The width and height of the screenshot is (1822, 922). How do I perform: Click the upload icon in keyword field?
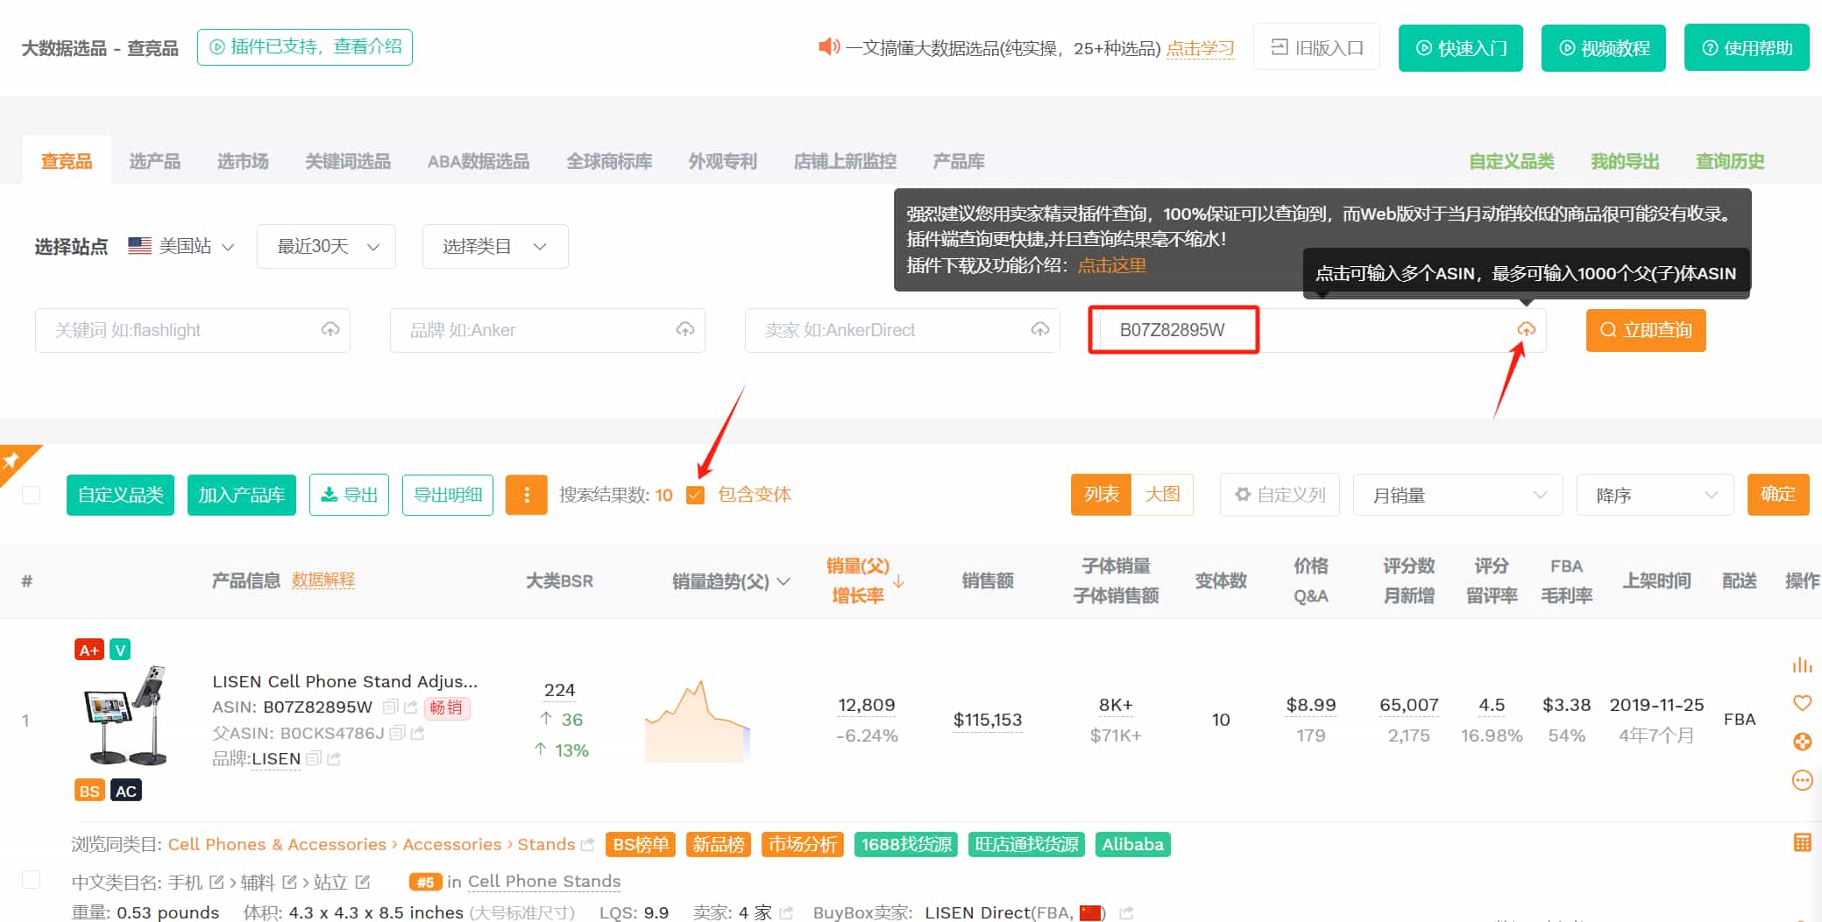[x=330, y=329]
